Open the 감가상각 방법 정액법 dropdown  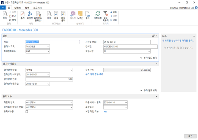(71, 70)
